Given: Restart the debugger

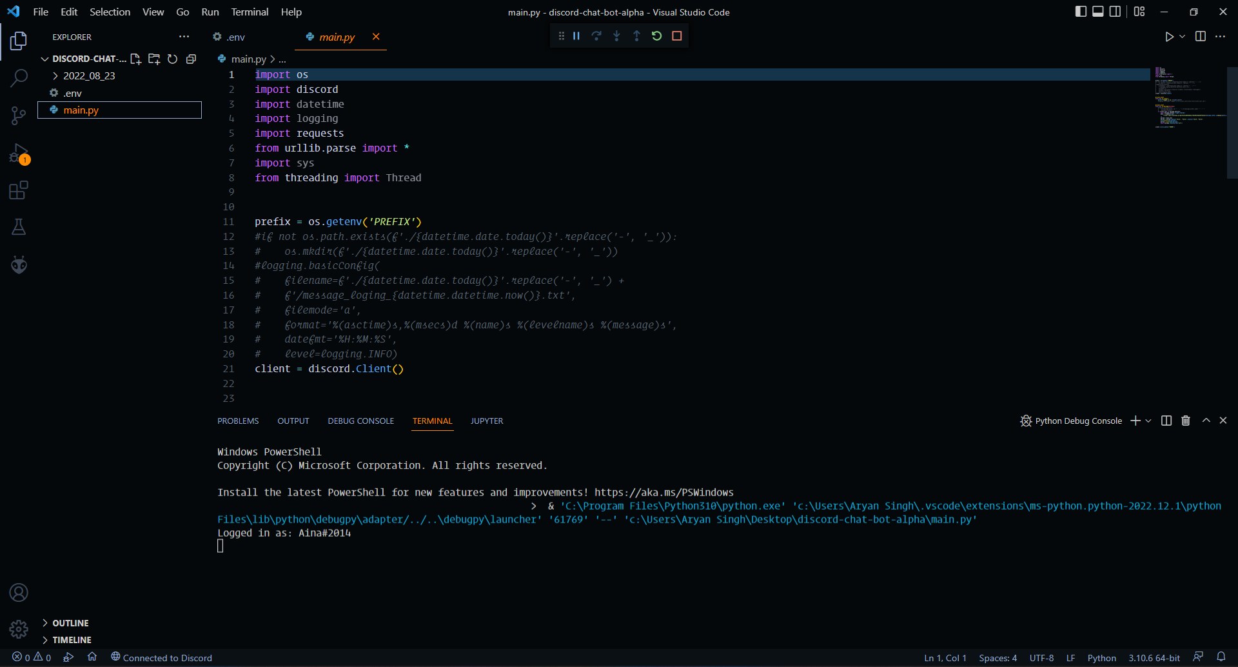Looking at the screenshot, I should pyautogui.click(x=656, y=36).
